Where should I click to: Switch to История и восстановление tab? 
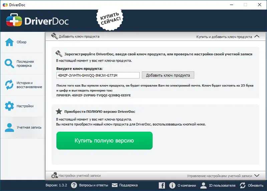(23, 85)
